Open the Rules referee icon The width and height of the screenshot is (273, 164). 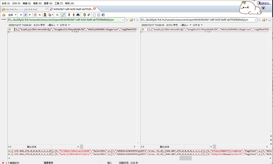pos(45,15)
